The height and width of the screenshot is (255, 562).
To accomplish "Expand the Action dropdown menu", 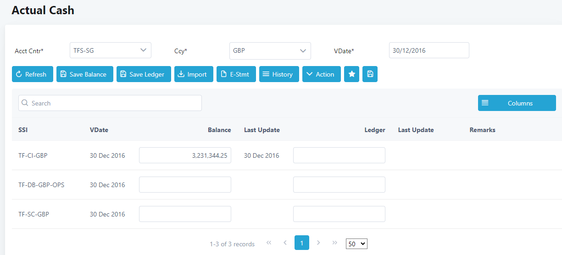I will click(x=321, y=74).
